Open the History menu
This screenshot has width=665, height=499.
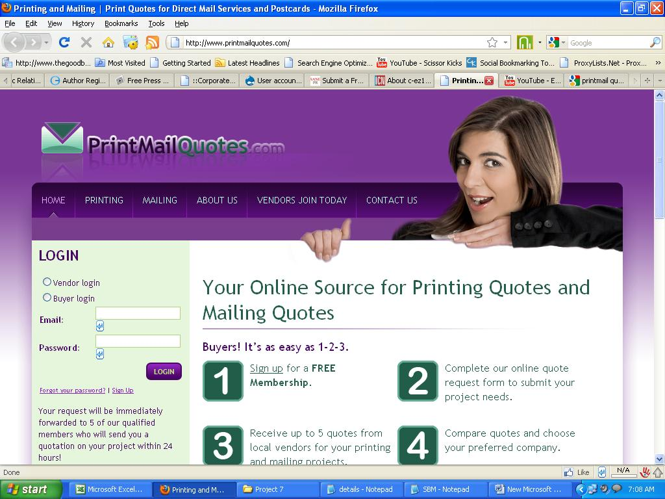pos(83,23)
